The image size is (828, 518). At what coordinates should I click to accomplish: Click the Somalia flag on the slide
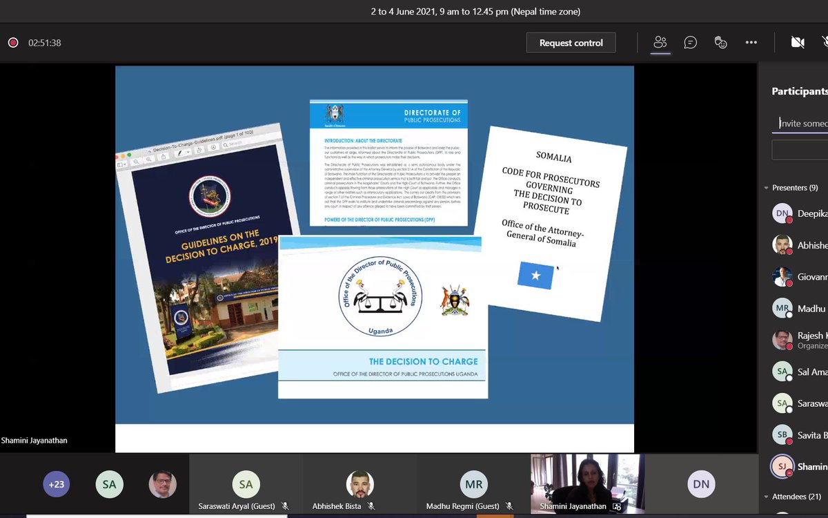click(x=535, y=276)
